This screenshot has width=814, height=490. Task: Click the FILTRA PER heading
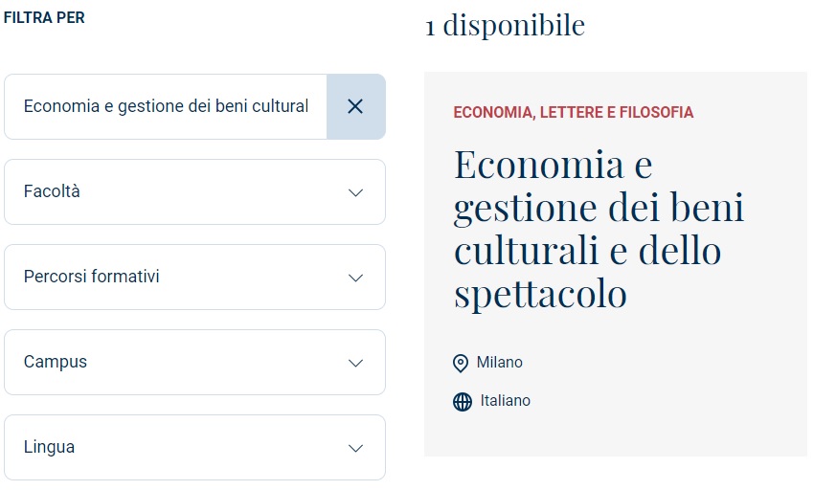click(x=44, y=17)
